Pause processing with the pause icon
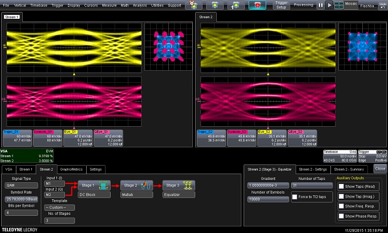 coord(321,5)
